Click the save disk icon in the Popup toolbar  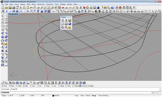click(x=70, y=20)
